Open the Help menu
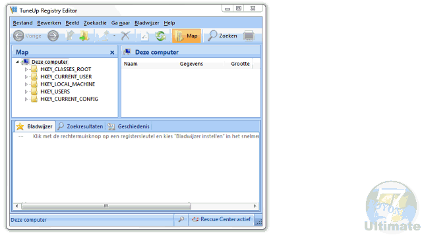This screenshot has height=237, width=422. tap(169, 23)
